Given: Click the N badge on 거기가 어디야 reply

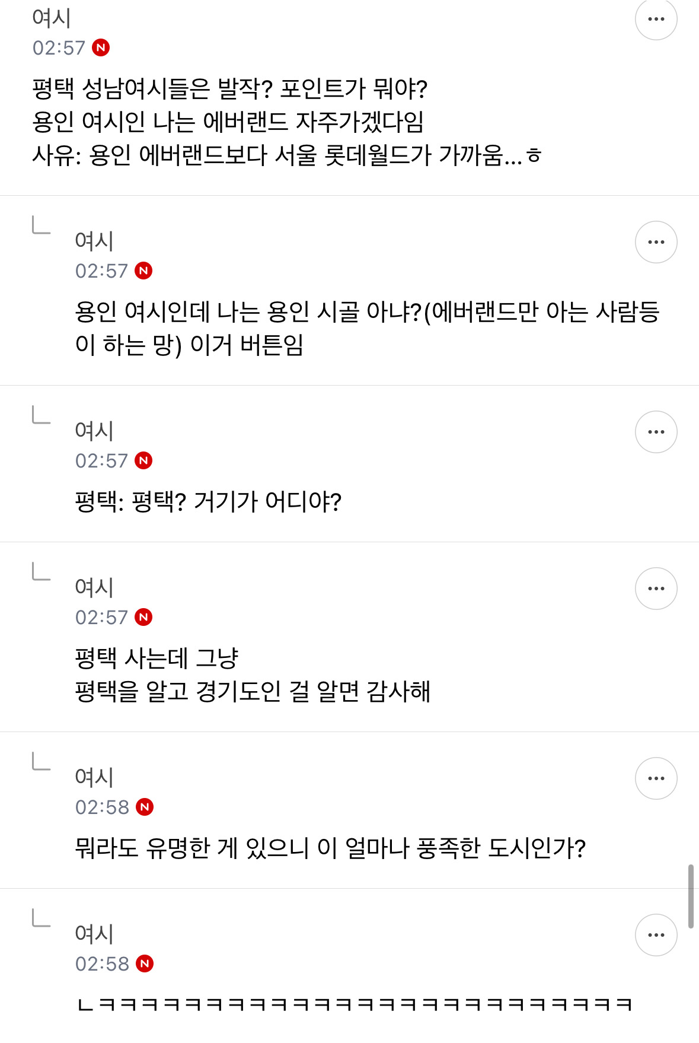Looking at the screenshot, I should click(144, 460).
